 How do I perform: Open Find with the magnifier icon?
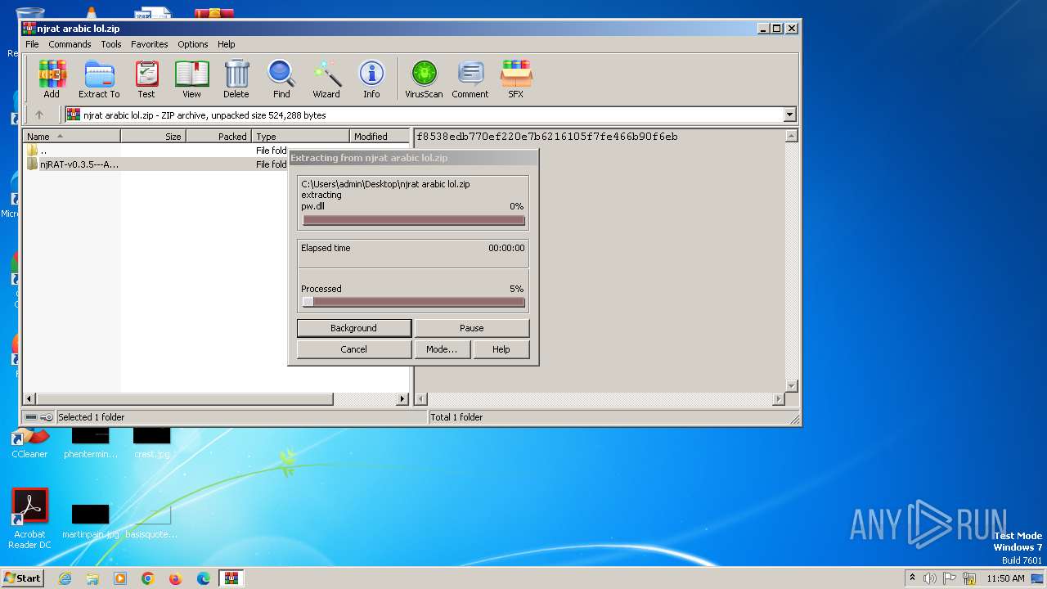coord(281,79)
